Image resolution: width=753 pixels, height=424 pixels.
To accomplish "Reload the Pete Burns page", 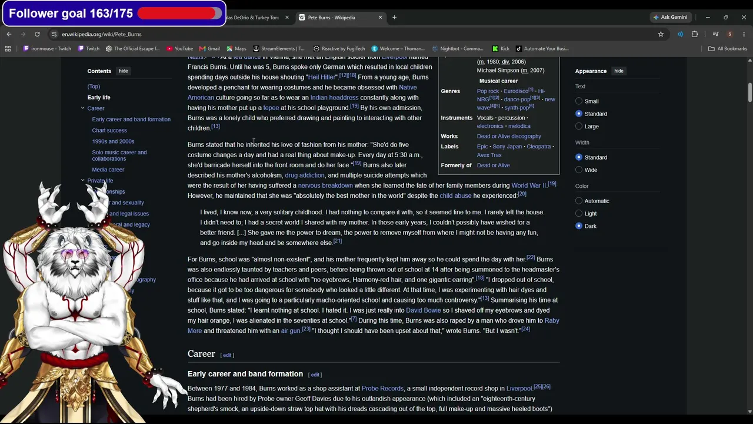I will coord(37,34).
